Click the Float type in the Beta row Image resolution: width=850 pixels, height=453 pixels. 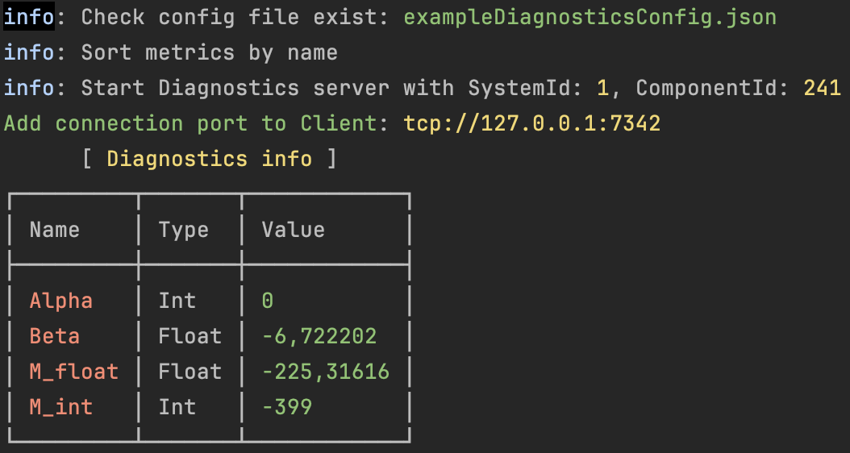click(190, 336)
